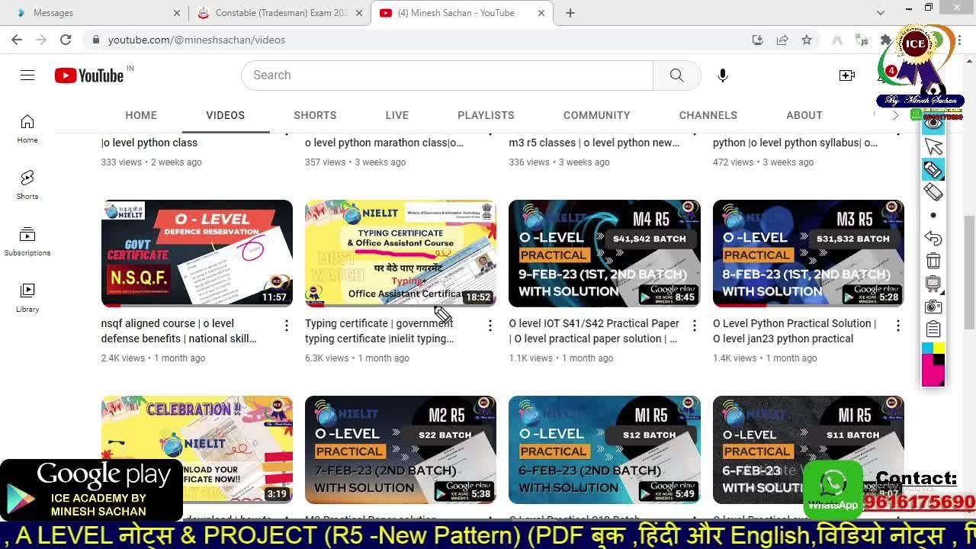Toggle the eye visibility icon in annotation toolbar

[933, 123]
